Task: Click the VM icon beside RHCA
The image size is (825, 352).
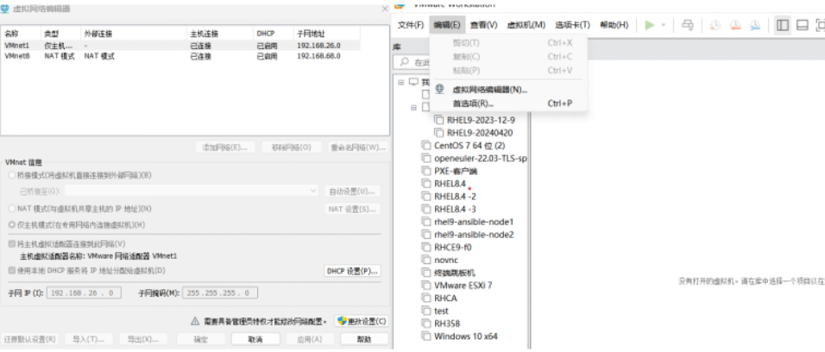Action: 426,299
